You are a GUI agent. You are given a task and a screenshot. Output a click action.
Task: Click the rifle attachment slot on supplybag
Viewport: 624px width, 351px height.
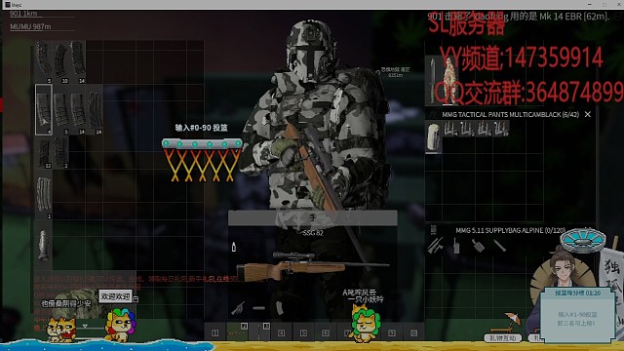pos(435,246)
